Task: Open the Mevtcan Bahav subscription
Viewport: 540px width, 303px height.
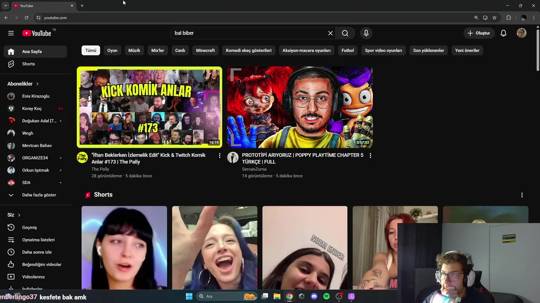Action: click(35, 146)
